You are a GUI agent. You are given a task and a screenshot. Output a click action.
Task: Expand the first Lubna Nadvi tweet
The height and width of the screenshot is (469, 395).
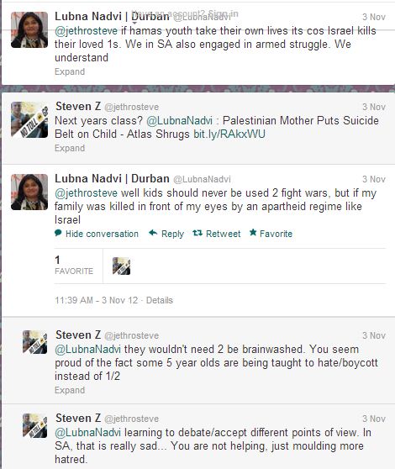coord(70,71)
